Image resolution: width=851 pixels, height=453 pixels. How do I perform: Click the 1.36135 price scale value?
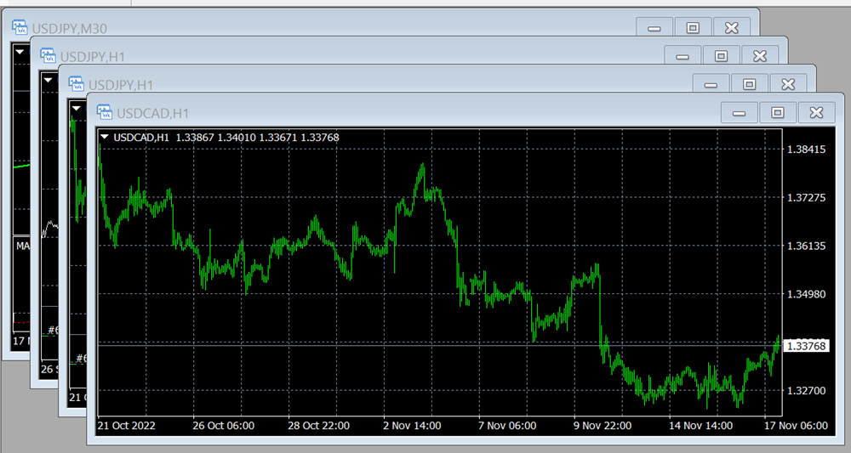coord(806,246)
